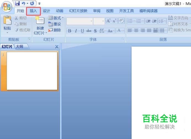Repeat the last action with the redo icon
The width and height of the screenshot is (191, 139).
coord(32,3)
